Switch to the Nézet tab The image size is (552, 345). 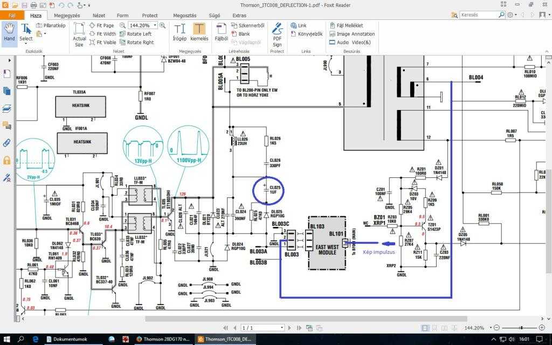[x=99, y=16]
